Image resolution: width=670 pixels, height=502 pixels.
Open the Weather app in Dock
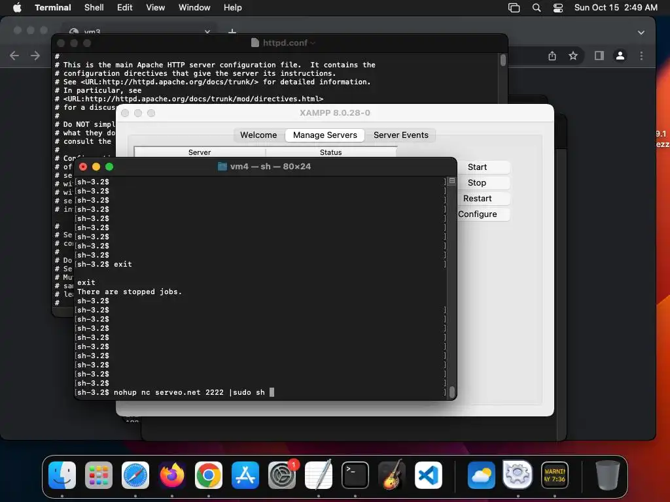481,475
